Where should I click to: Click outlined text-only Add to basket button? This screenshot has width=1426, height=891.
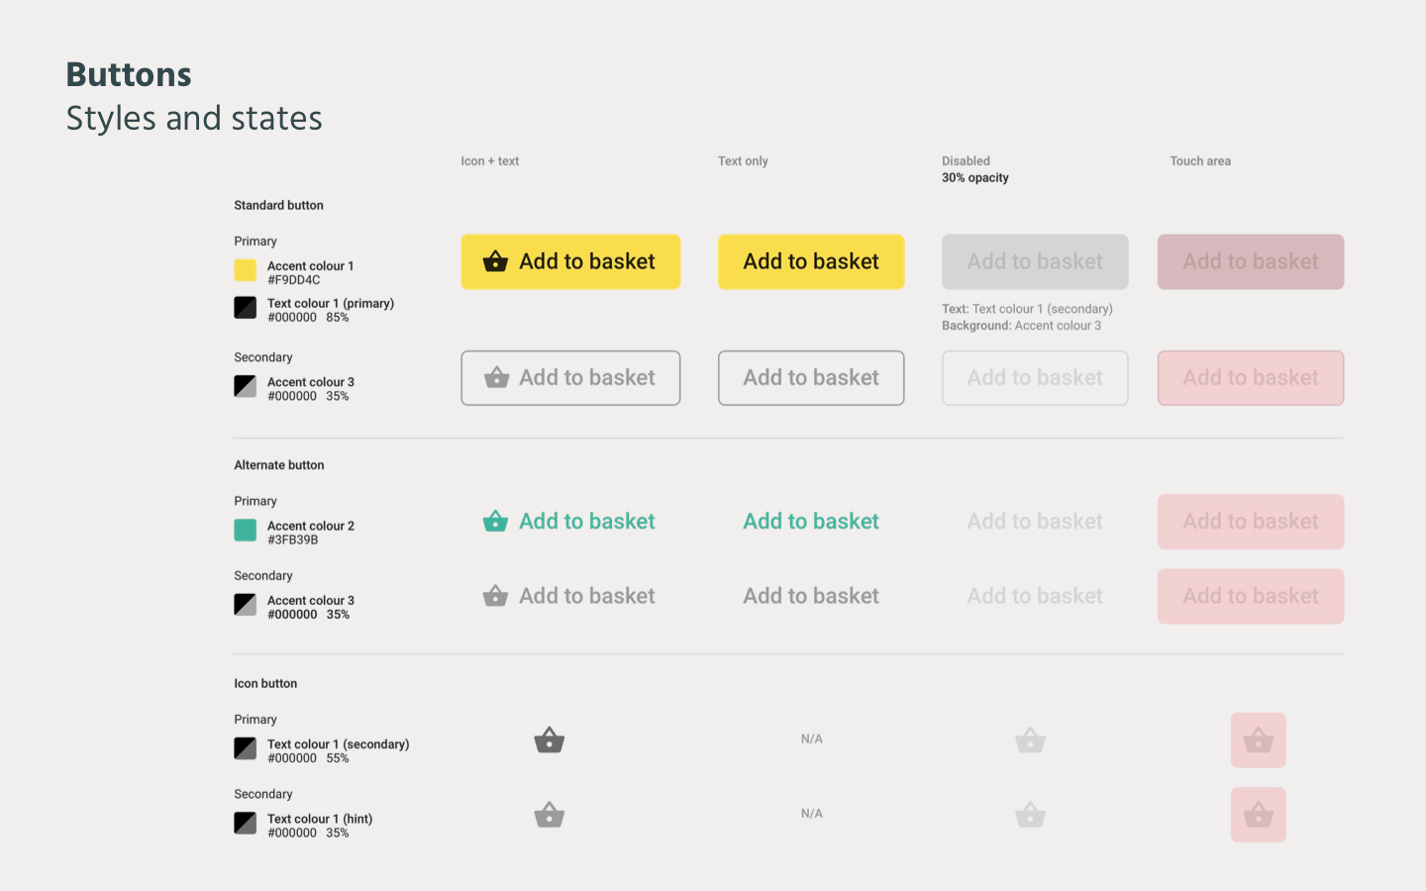811,378
